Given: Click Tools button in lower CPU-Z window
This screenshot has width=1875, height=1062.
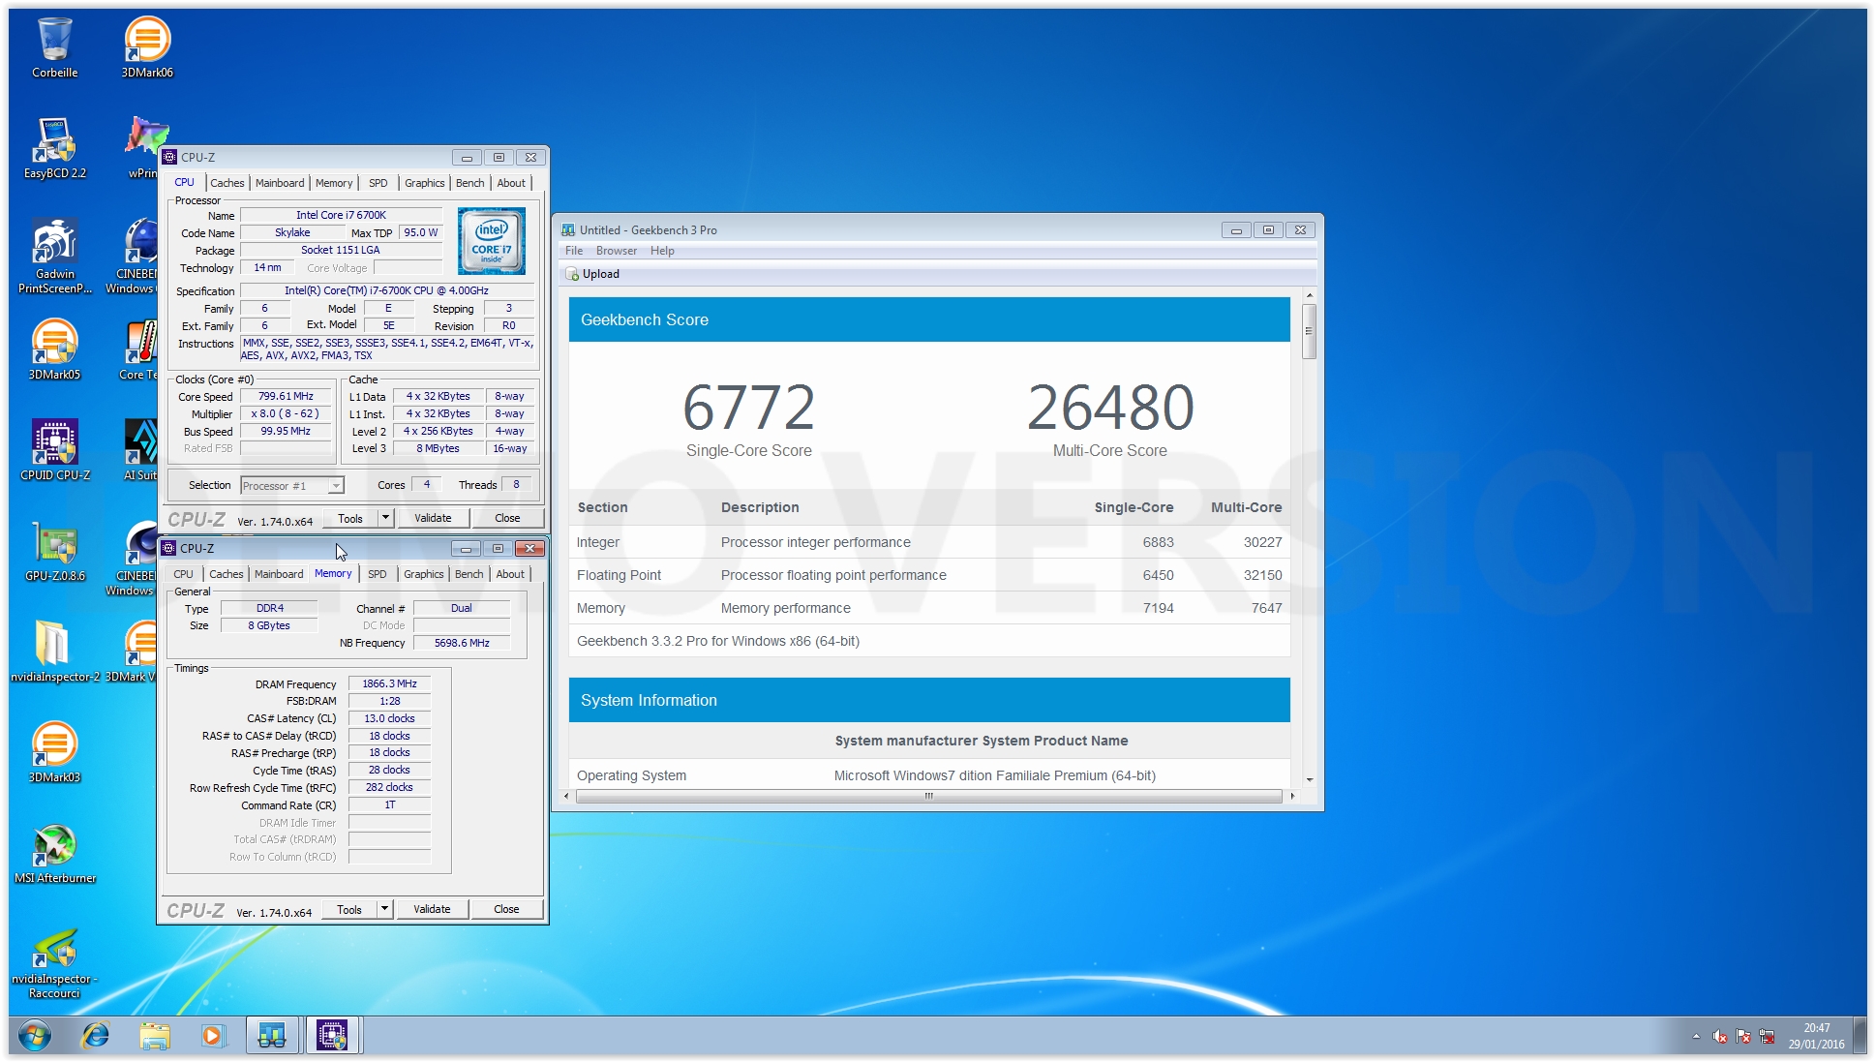Looking at the screenshot, I should (349, 909).
